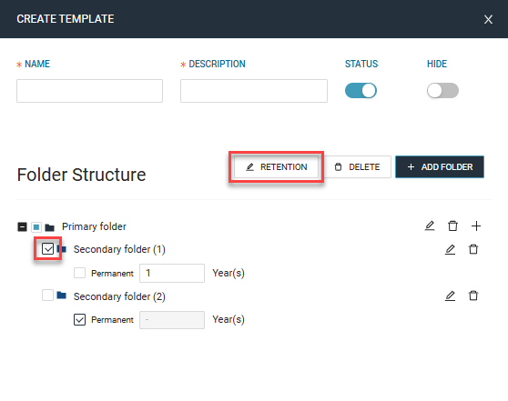Click the DELETE button in Folder Structure
Screen dimensions: 508x401
click(358, 167)
